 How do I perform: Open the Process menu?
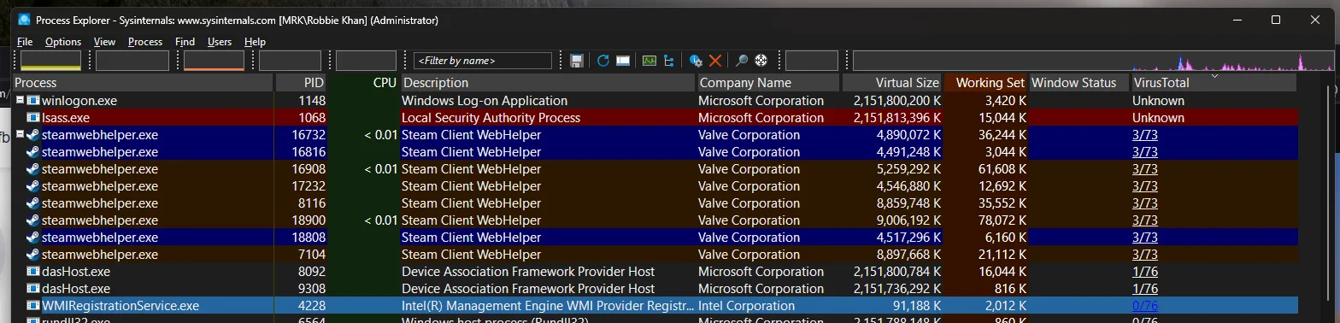[145, 41]
